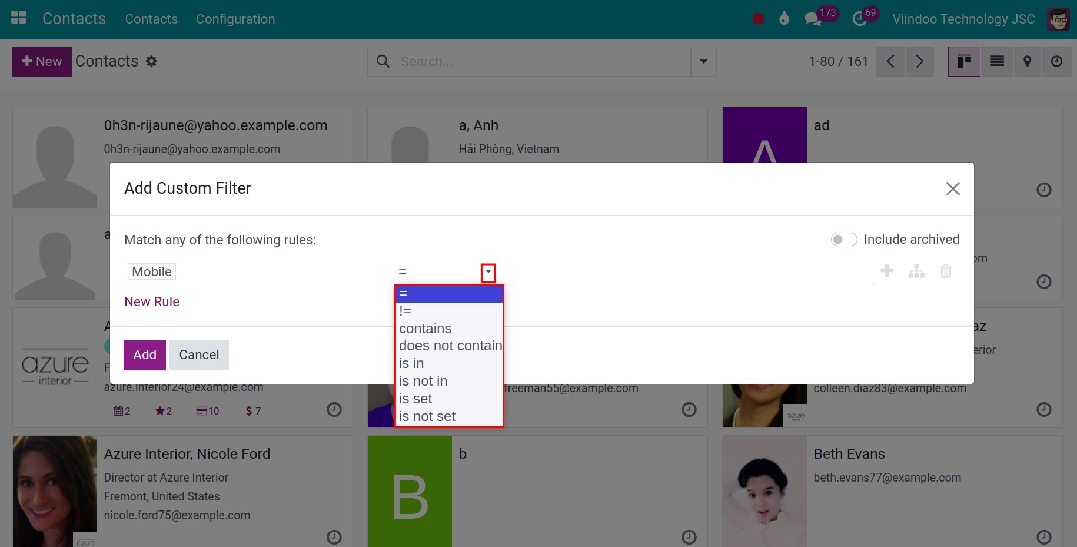Select the '=' operator option
The height and width of the screenshot is (547, 1077).
tap(450, 293)
